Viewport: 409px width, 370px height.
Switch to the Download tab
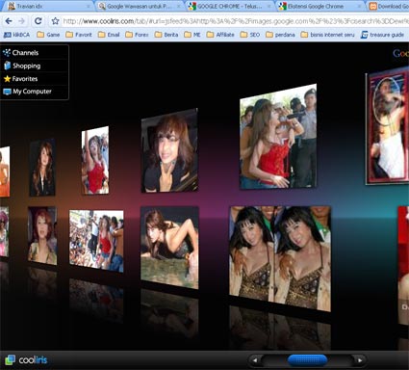tap(389, 6)
